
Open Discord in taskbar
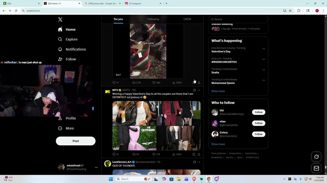pyautogui.click(x=217, y=179)
